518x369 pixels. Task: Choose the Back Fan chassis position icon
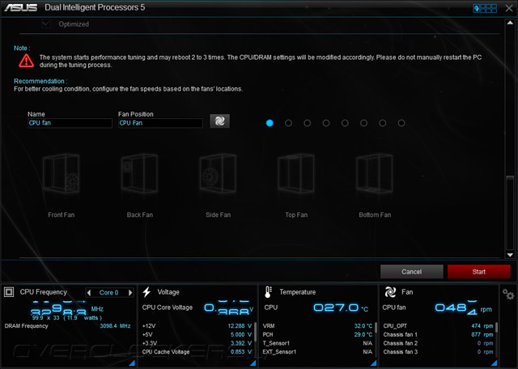[x=139, y=173]
